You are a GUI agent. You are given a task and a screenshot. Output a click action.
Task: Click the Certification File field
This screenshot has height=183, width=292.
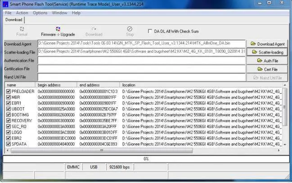click(x=142, y=69)
